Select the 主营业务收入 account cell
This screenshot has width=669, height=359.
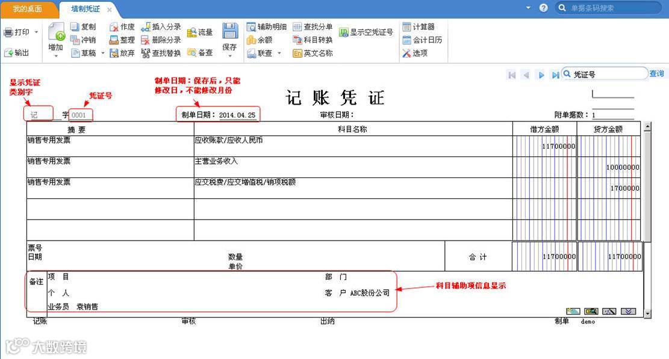(x=353, y=167)
